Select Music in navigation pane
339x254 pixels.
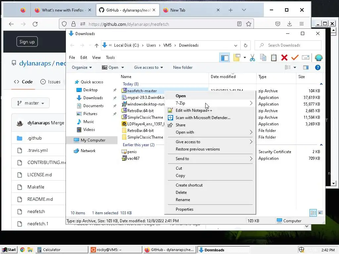coord(89,122)
